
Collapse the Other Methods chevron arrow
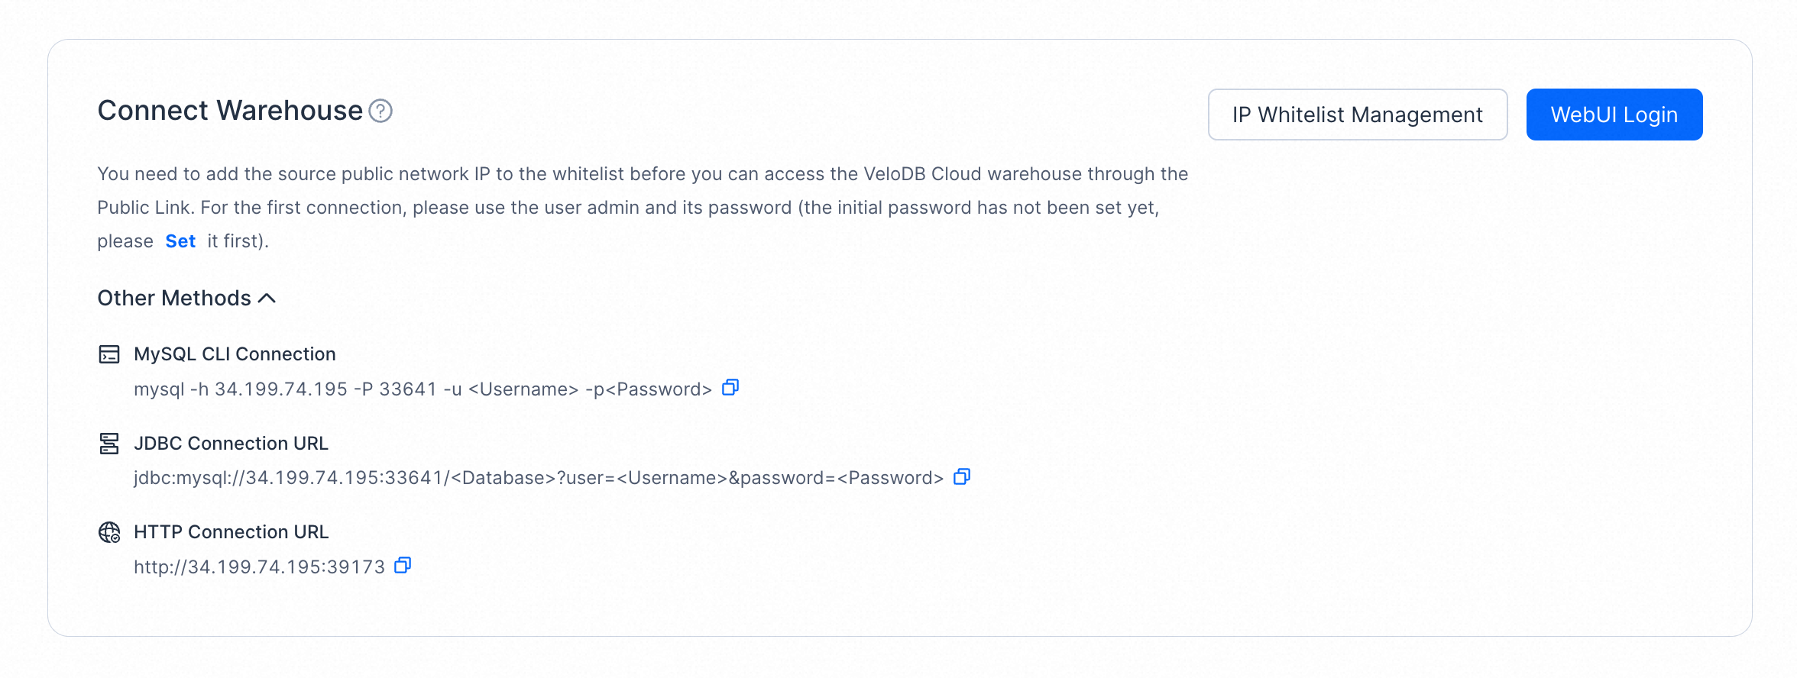[x=267, y=299]
